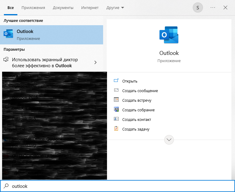Click the open-window icon beside Открыть
Viewport: 235px width, 192px height.
point(116,80)
